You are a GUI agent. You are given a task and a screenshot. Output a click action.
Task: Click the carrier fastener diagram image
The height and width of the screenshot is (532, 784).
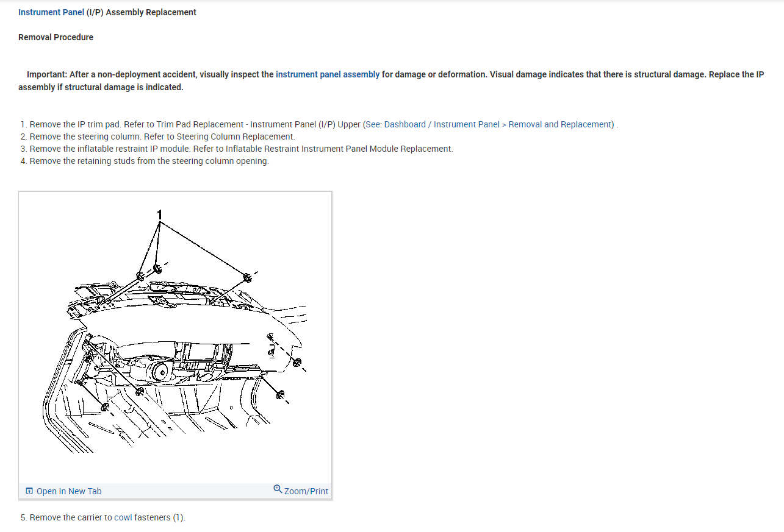[176, 338]
